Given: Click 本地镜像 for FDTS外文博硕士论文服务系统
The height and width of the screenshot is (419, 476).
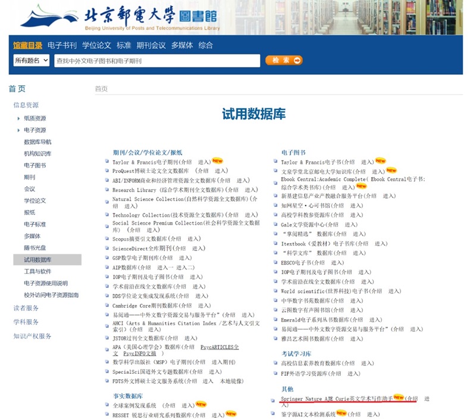Looking at the screenshot, I should coord(230,381).
